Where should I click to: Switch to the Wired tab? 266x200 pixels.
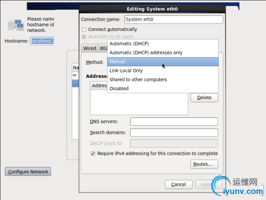click(x=89, y=48)
